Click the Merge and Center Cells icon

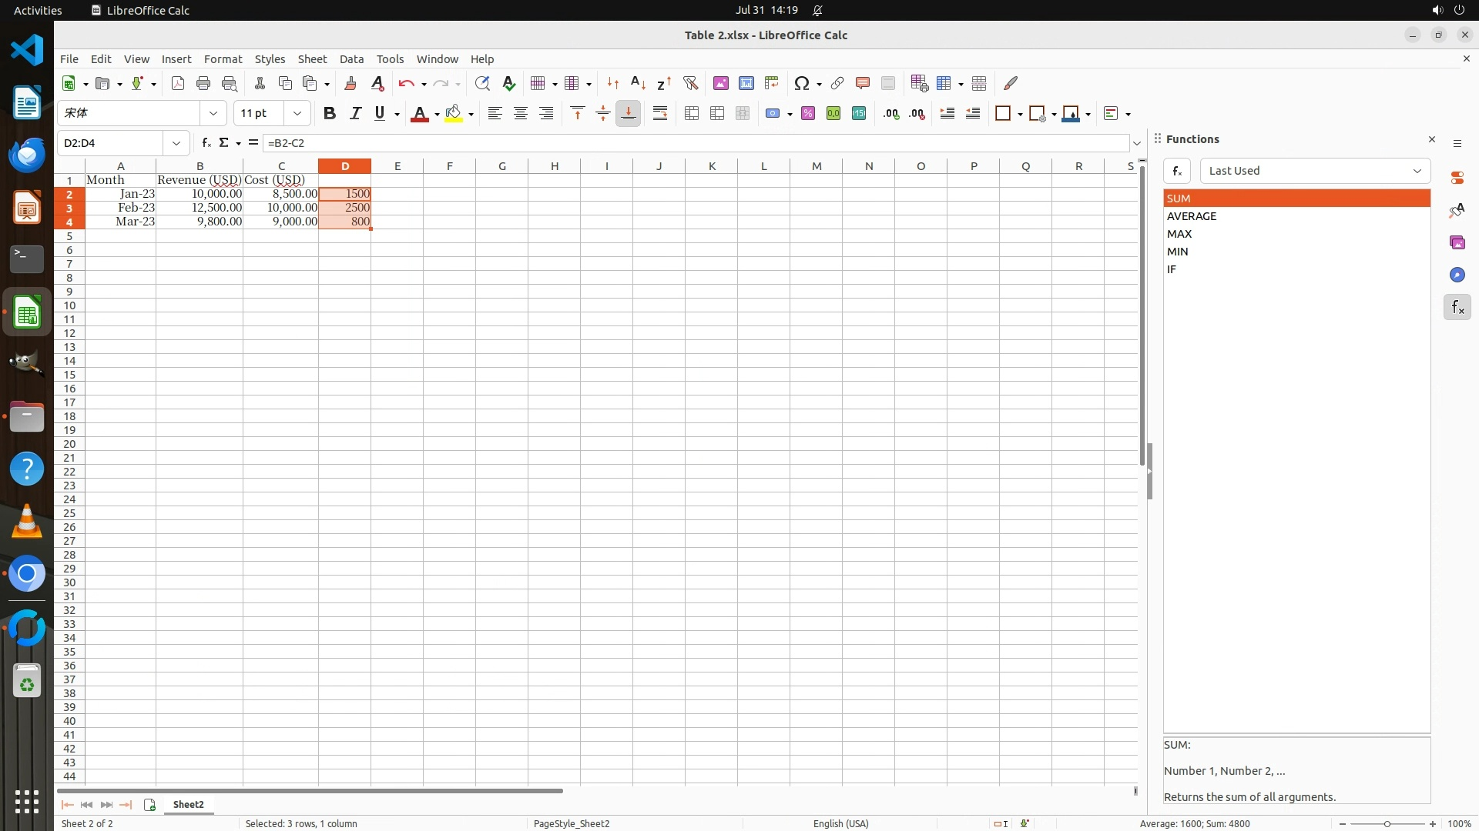(692, 114)
